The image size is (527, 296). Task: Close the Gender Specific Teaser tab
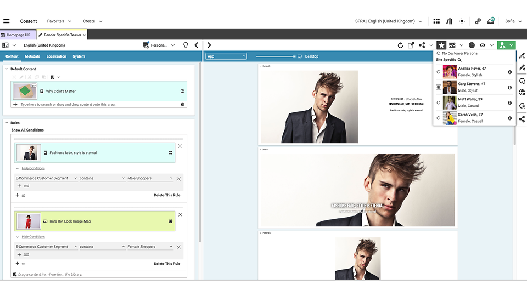coord(85,35)
